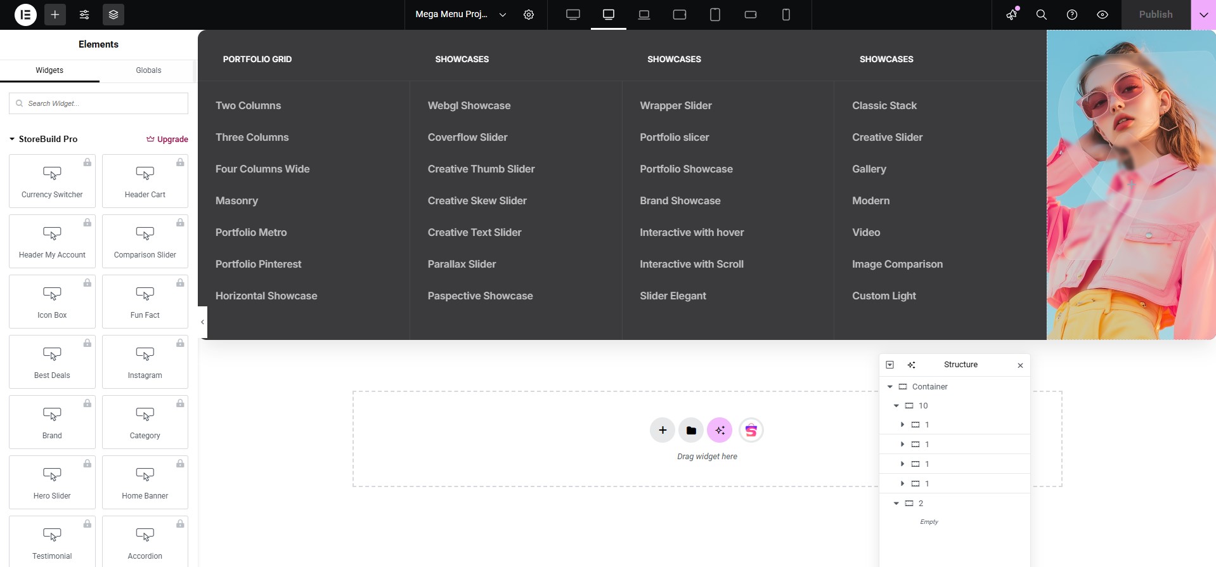This screenshot has height=567, width=1216.
Task: Open template library folder icon
Action: click(691, 431)
